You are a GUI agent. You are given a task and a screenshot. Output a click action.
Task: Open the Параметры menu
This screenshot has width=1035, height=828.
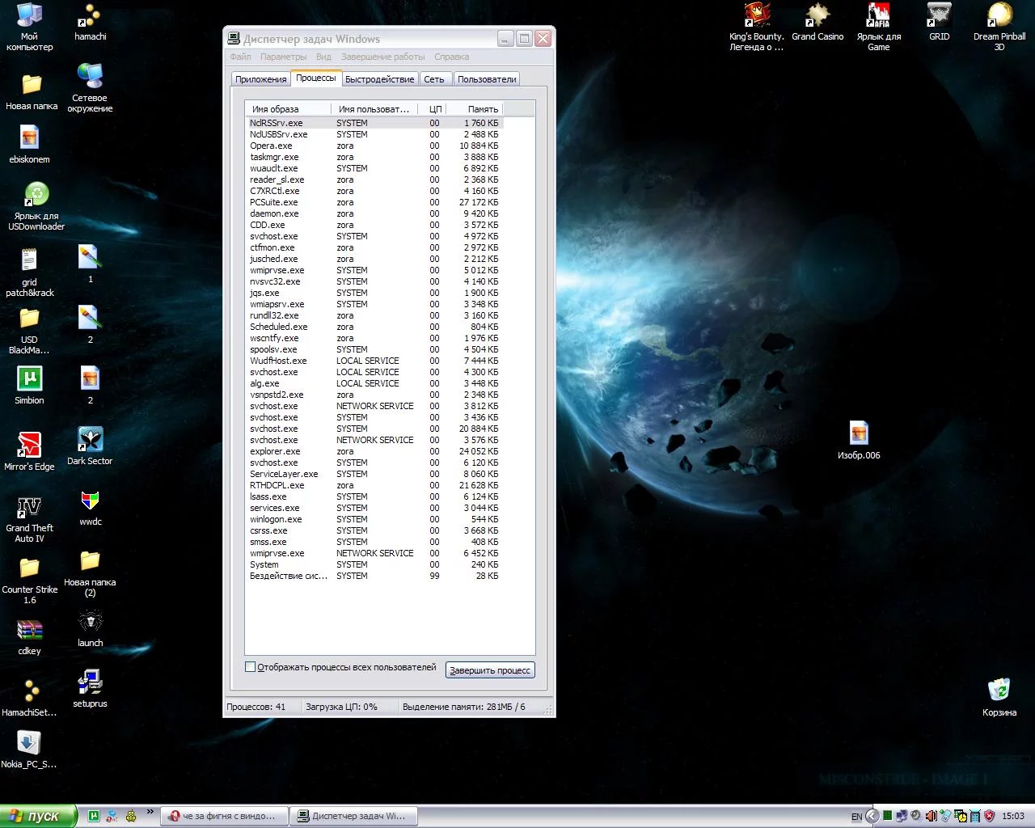coord(283,57)
